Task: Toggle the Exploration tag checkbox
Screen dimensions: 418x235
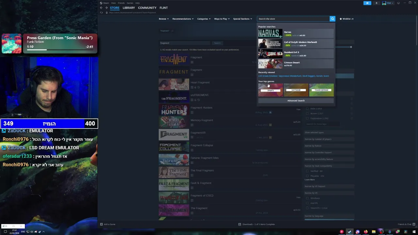Action: tap(307, 118)
